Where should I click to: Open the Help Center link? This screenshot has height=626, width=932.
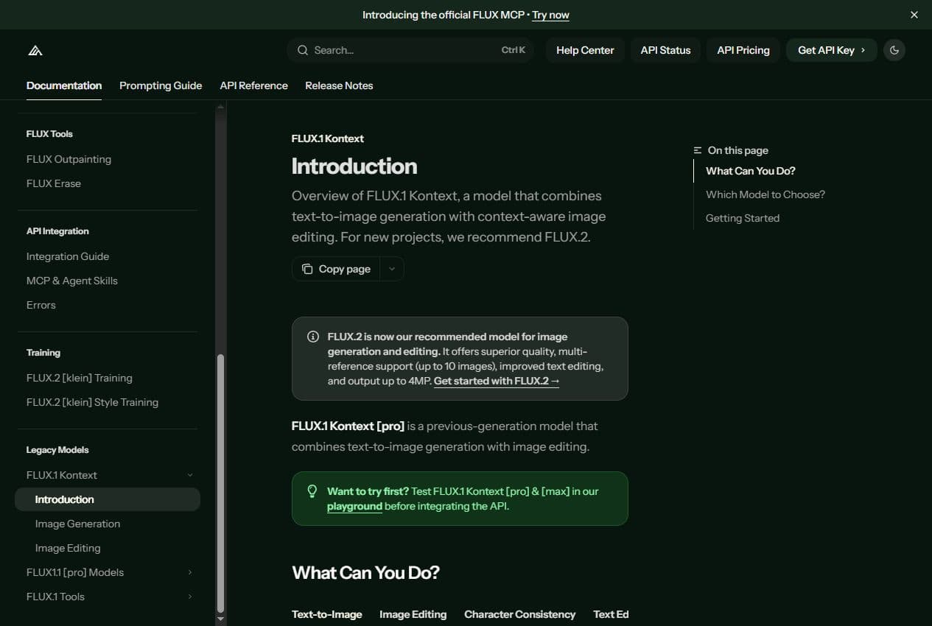click(585, 50)
